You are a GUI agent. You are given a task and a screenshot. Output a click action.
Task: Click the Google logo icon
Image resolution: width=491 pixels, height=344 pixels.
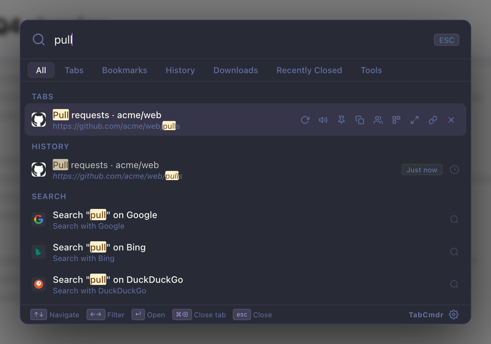39,219
